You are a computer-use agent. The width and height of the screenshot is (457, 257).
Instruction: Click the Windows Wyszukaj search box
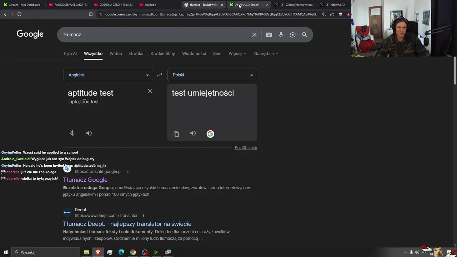pyautogui.click(x=46, y=252)
